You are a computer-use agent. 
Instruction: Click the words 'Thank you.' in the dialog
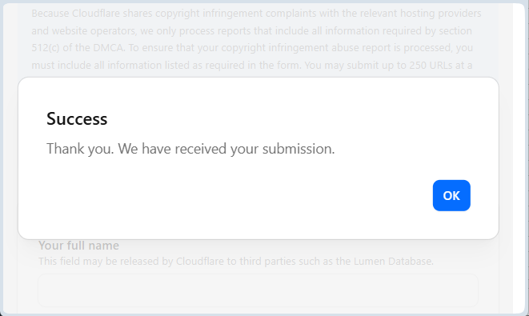pos(80,149)
